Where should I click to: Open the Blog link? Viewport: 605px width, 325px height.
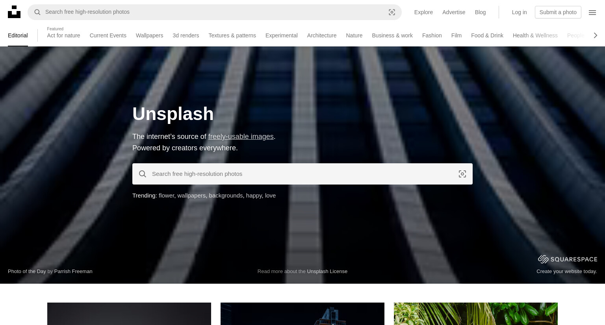click(x=480, y=12)
